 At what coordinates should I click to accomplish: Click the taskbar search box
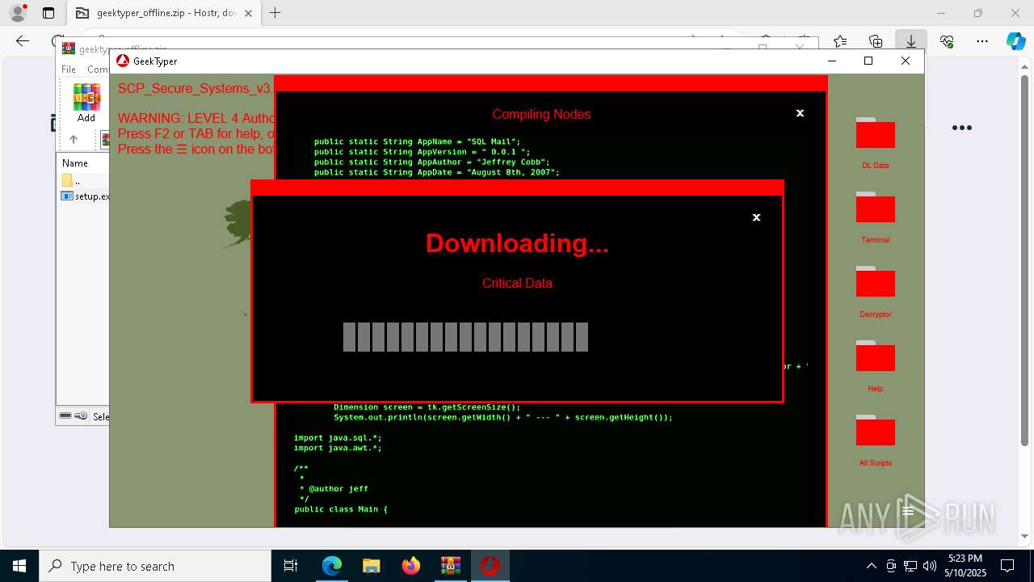click(155, 566)
